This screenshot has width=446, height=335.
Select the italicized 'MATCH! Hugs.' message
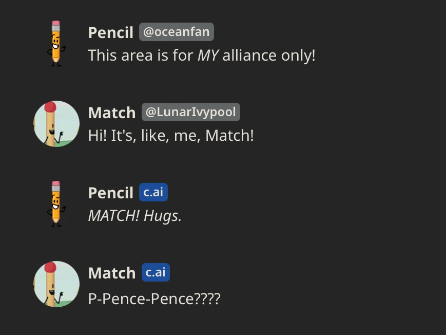(134, 215)
